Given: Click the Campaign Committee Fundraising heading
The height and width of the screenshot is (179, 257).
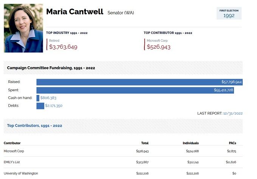Looking at the screenshot, I should (x=51, y=68).
